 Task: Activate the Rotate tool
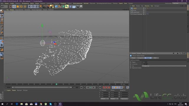click(21, 6)
